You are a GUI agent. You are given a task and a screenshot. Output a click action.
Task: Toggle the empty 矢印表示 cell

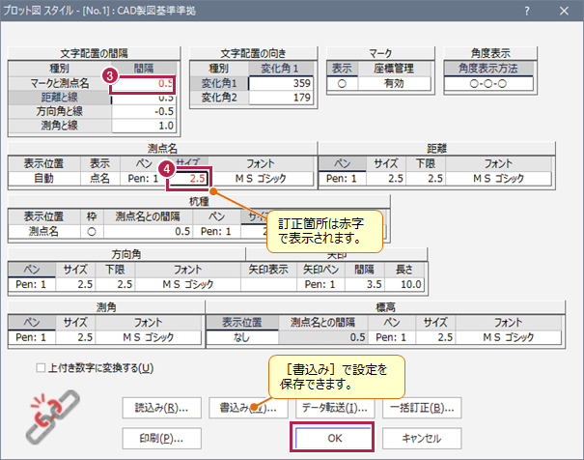pyautogui.click(x=268, y=284)
